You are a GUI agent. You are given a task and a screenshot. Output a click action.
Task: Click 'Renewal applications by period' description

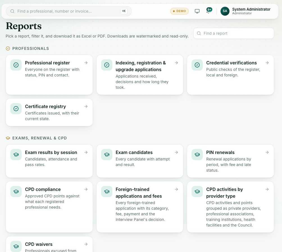pyautogui.click(x=229, y=165)
